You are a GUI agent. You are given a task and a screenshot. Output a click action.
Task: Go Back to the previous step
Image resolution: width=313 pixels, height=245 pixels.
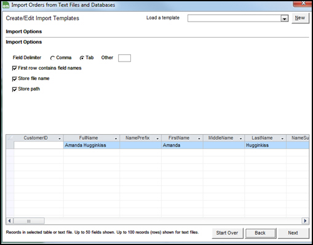click(260, 233)
